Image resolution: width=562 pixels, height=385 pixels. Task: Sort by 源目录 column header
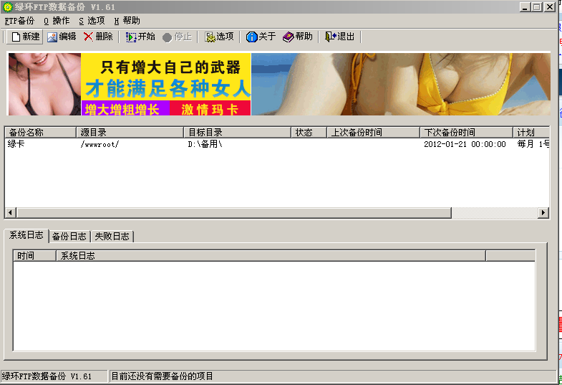click(x=130, y=133)
